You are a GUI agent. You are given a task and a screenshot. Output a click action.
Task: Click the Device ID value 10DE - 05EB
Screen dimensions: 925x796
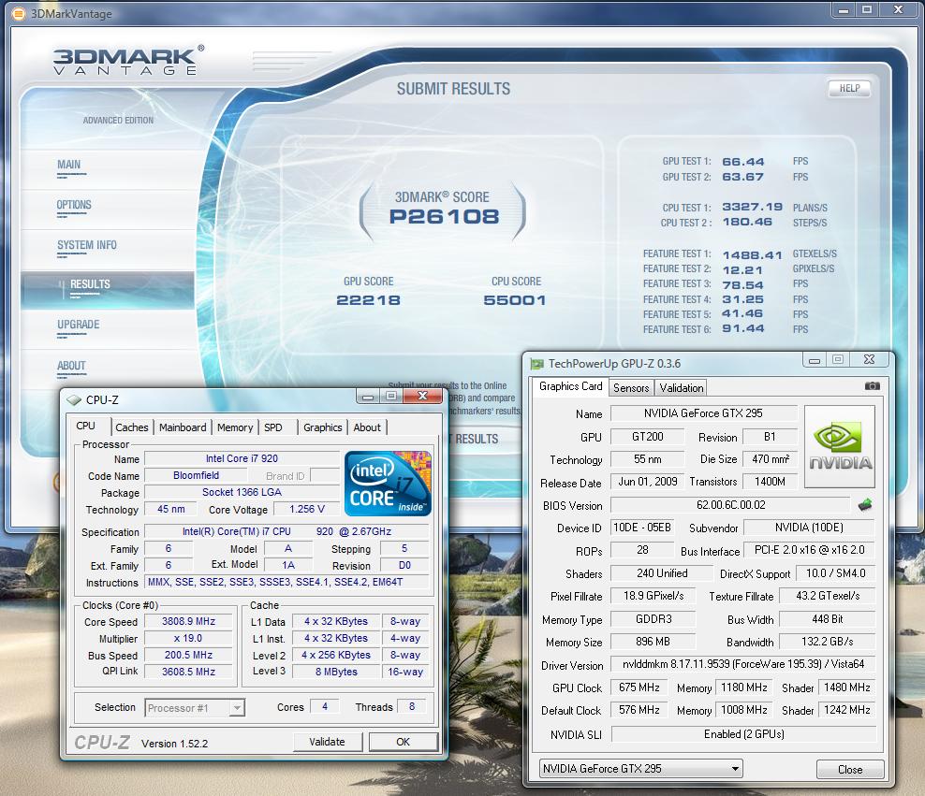pyautogui.click(x=642, y=528)
